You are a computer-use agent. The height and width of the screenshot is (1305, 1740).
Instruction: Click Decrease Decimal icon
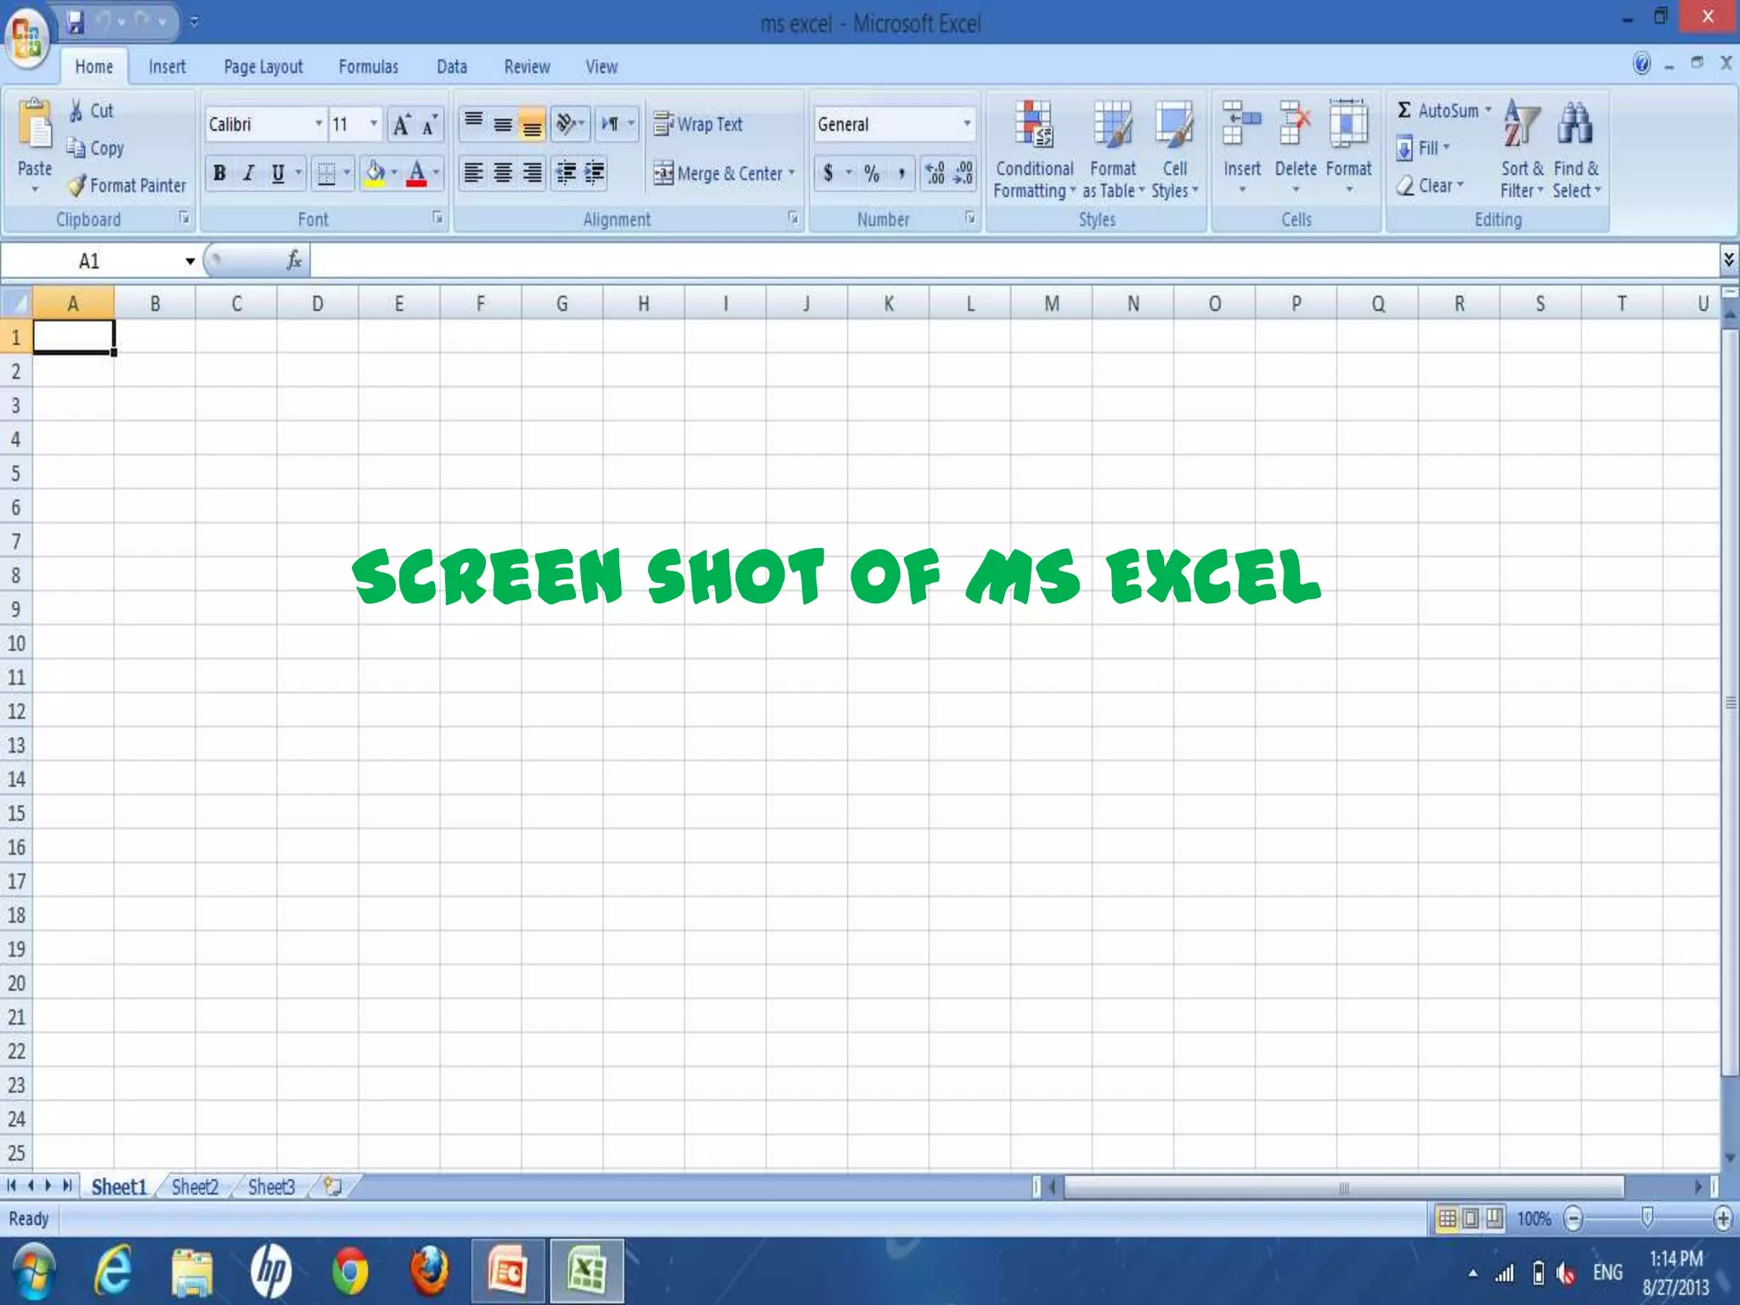coord(963,173)
